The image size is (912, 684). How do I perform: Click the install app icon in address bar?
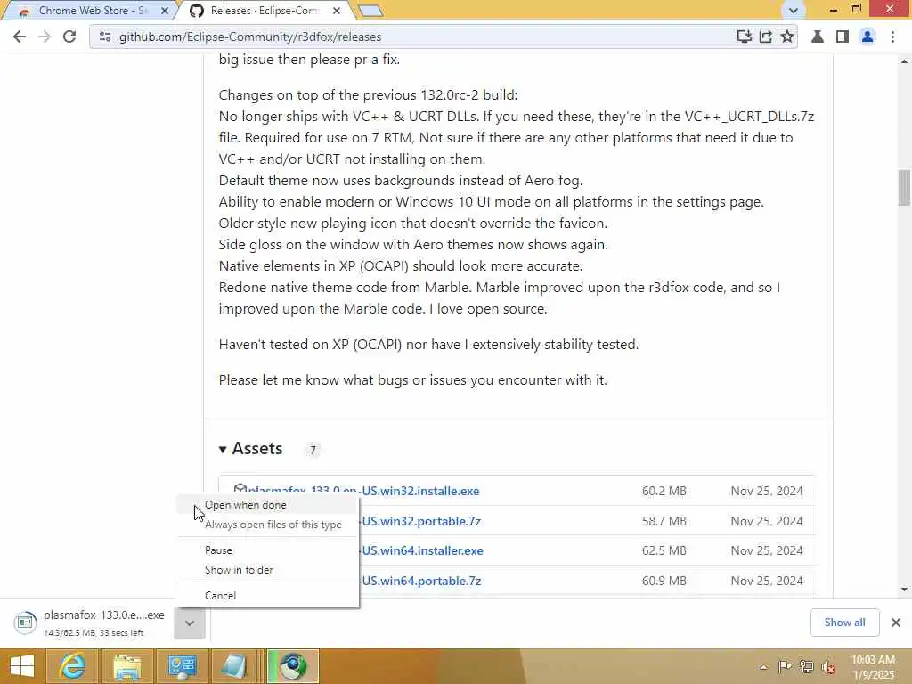(x=744, y=37)
